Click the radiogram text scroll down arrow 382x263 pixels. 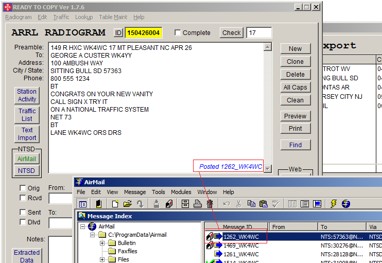[268, 168]
